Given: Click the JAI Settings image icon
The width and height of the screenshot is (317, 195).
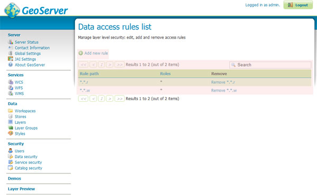Looking at the screenshot, I should click(x=11, y=59).
